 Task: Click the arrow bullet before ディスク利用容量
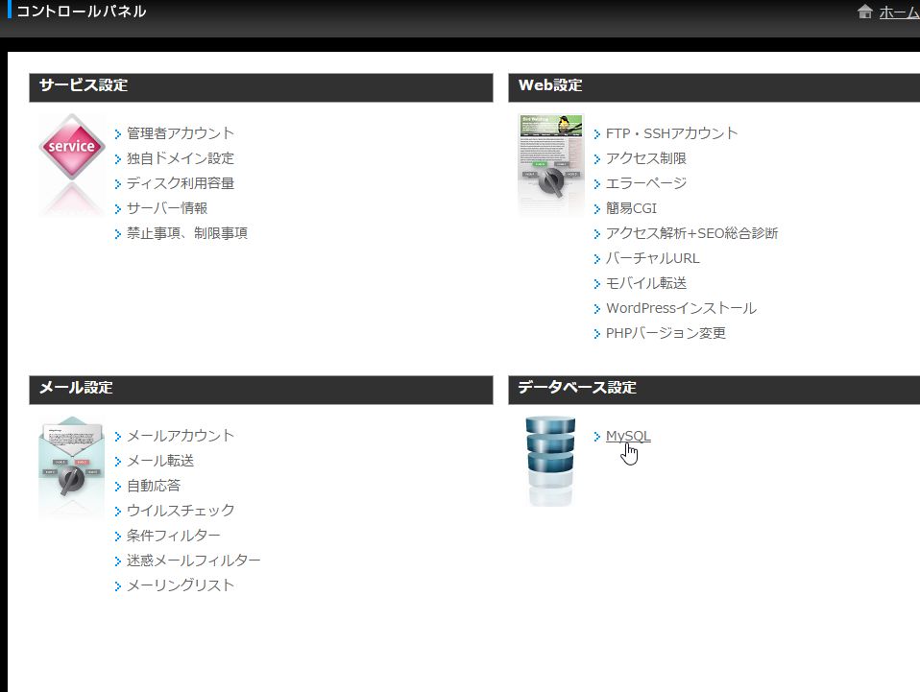click(x=118, y=184)
